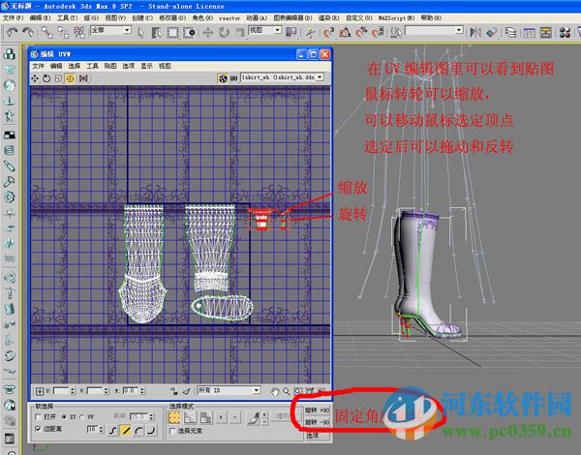
Task: Click the Mirror tool in main toolbar
Action: click(x=475, y=33)
